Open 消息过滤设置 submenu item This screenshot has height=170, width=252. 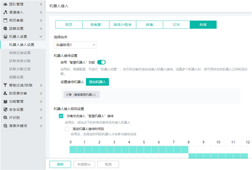tap(23, 53)
